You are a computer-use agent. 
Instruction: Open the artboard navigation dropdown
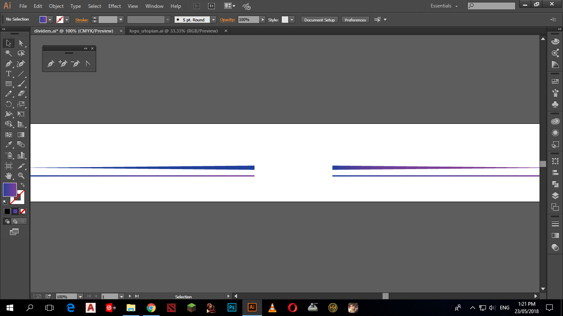(x=121, y=296)
